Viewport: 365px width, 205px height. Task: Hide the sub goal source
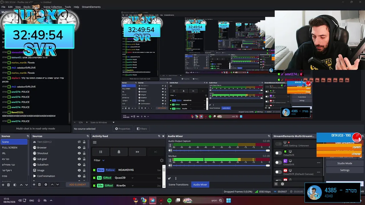79,159
